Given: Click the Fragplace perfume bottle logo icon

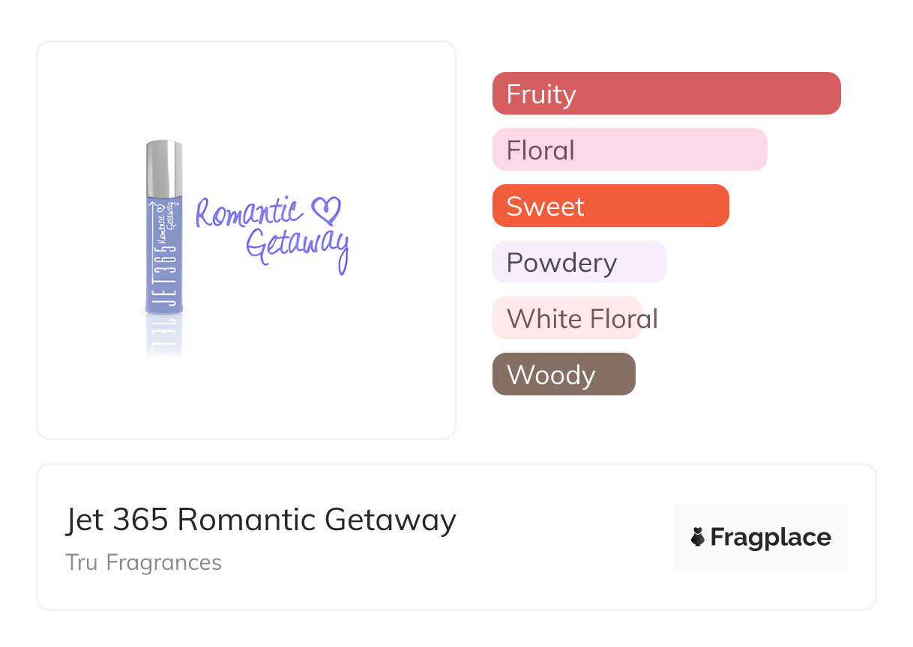Looking at the screenshot, I should (x=698, y=537).
